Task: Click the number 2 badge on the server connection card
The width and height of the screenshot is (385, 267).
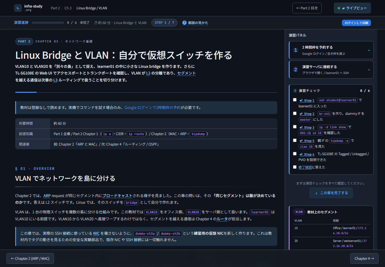Action: (295, 69)
